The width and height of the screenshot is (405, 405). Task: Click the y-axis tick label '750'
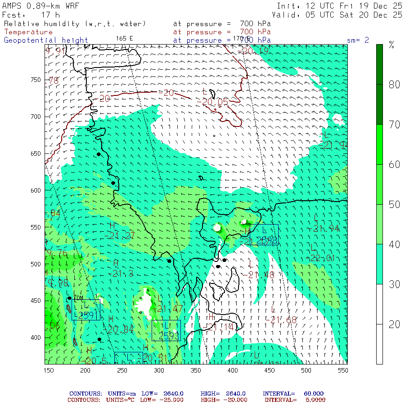(x=36, y=80)
